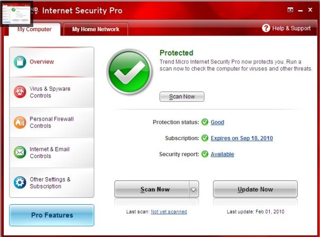Image resolution: width=320 pixels, height=237 pixels.
Task: Click the Virus & Spyware Controls biohazard icon
Action: pos(20,92)
